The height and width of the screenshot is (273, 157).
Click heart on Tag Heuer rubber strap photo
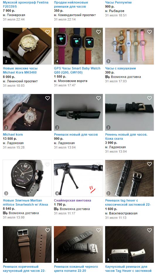(x=149, y=230)
